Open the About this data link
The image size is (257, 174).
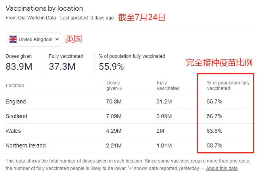pyautogui.click(x=222, y=168)
